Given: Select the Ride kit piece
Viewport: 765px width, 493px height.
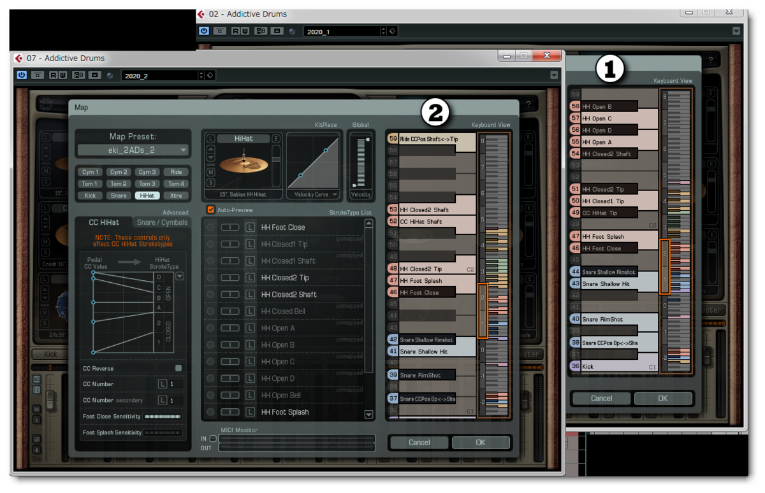Looking at the screenshot, I should [176, 172].
